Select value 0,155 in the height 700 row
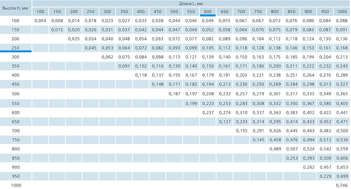Viewport: 351px width, 189px height. click(241, 131)
